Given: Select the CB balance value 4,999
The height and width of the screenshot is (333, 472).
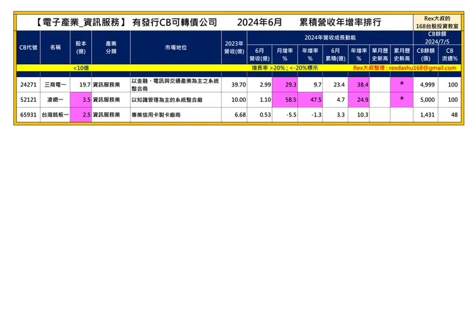Looking at the screenshot, I should pos(427,85).
